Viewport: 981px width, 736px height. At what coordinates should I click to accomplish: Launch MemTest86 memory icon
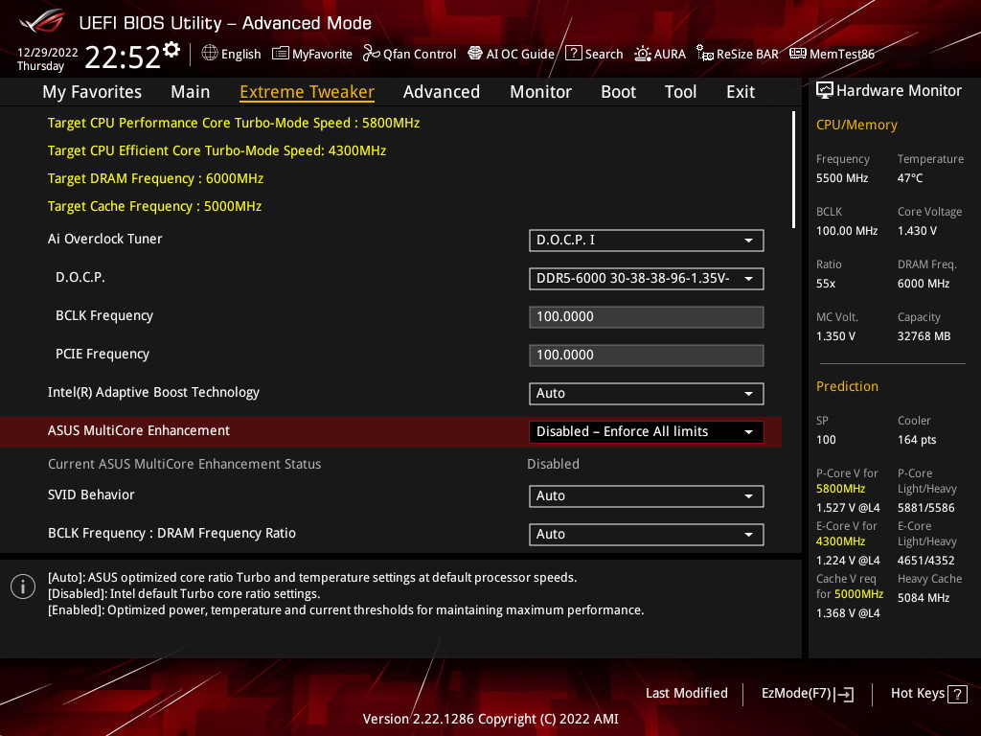[798, 54]
